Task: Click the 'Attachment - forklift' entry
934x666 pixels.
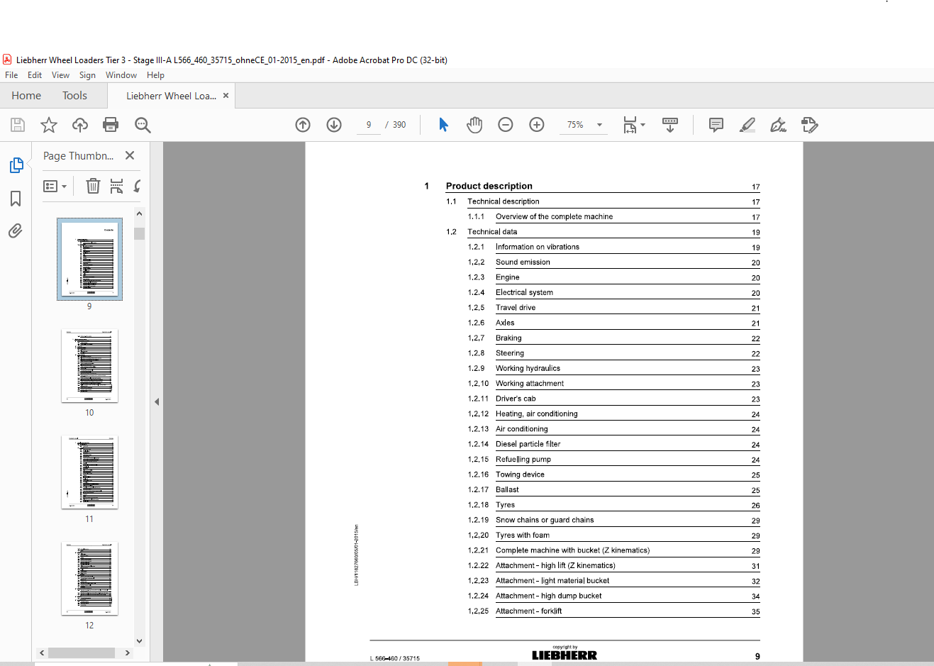Action: 528,611
